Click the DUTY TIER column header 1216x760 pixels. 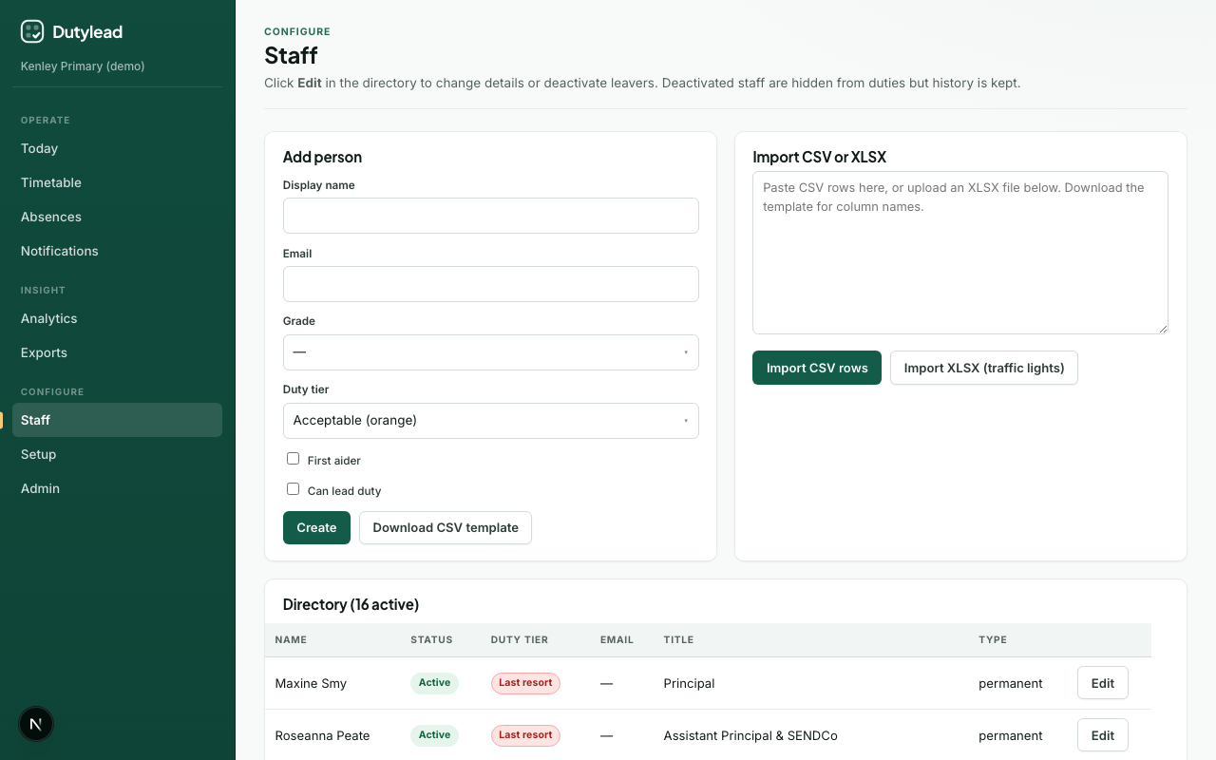coord(520,639)
